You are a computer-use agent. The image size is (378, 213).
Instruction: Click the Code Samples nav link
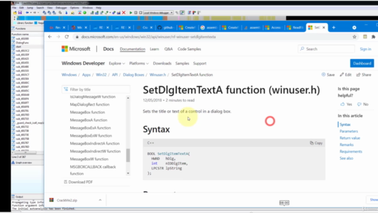(189, 49)
